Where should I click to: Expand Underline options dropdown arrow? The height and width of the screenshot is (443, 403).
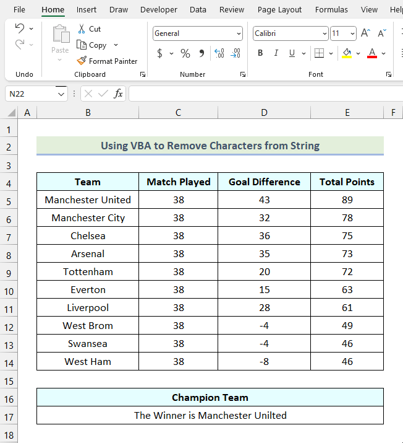coord(304,53)
